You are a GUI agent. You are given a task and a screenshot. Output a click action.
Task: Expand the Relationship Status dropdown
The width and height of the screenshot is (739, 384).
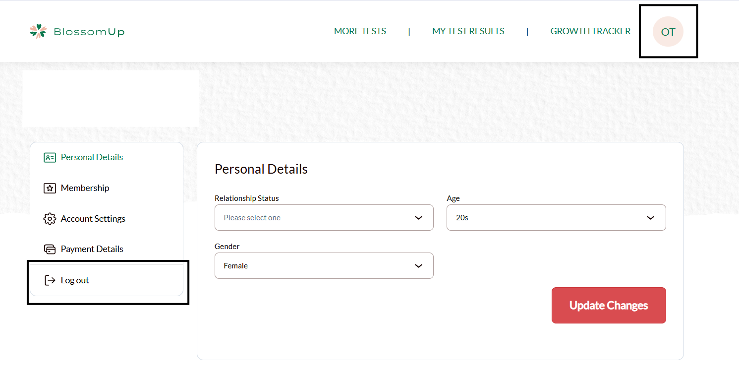324,218
